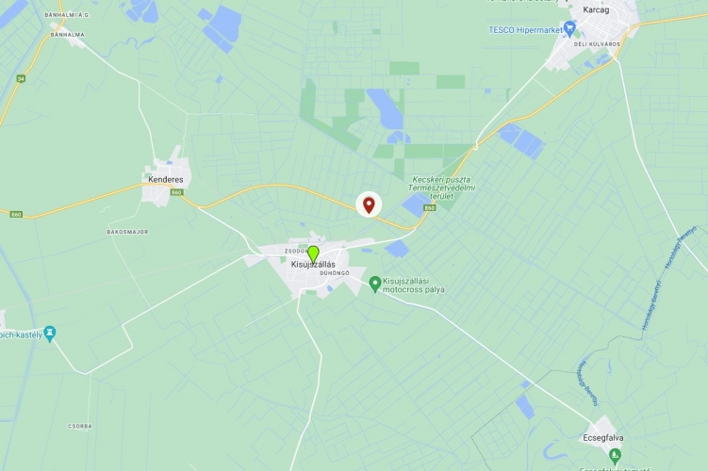Image resolution: width=708 pixels, height=471 pixels.
Task: Select the castle icon near kastély label
Action: click(50, 334)
